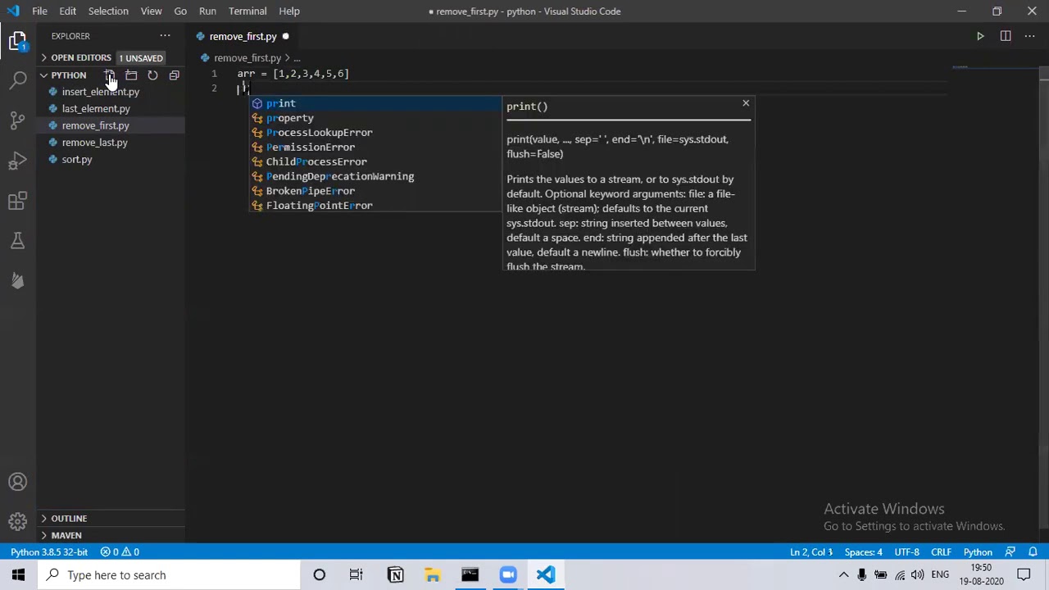This screenshot has width=1049, height=590.
Task: Expand the Open Editors section
Action: coord(80,58)
